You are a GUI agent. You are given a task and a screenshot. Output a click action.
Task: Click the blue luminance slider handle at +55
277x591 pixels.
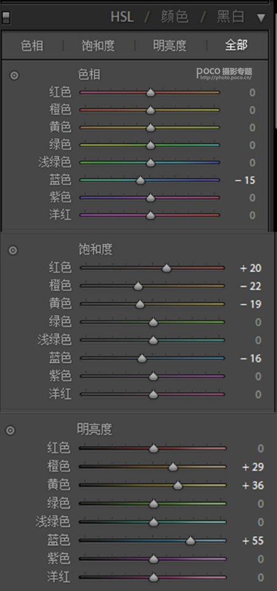click(x=191, y=541)
